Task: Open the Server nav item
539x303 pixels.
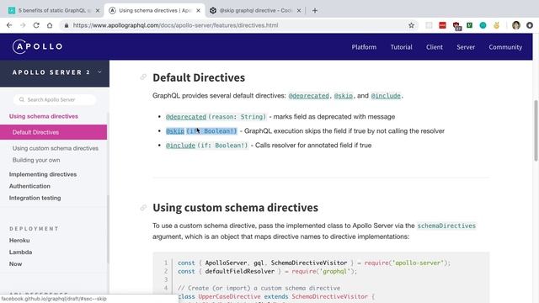Action: [466, 47]
